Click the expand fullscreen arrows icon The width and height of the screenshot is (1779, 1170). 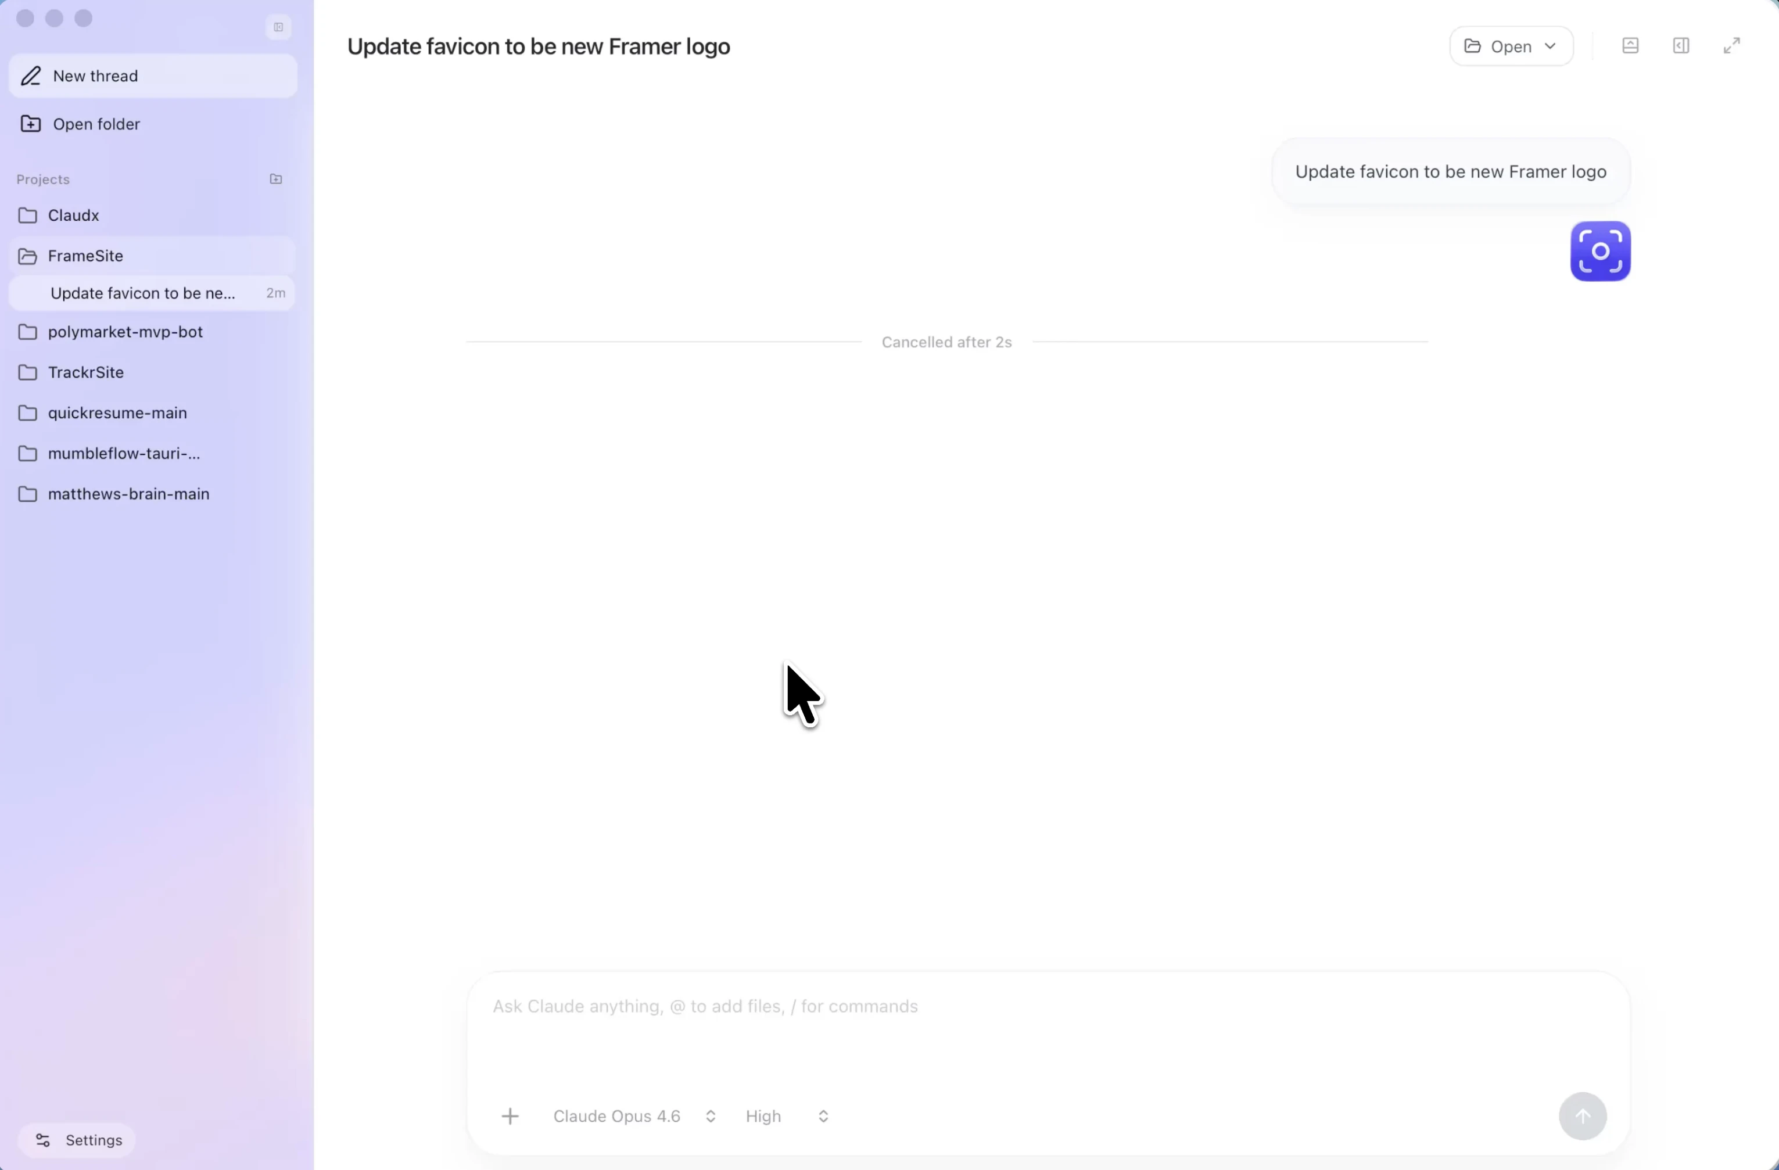coord(1732,46)
